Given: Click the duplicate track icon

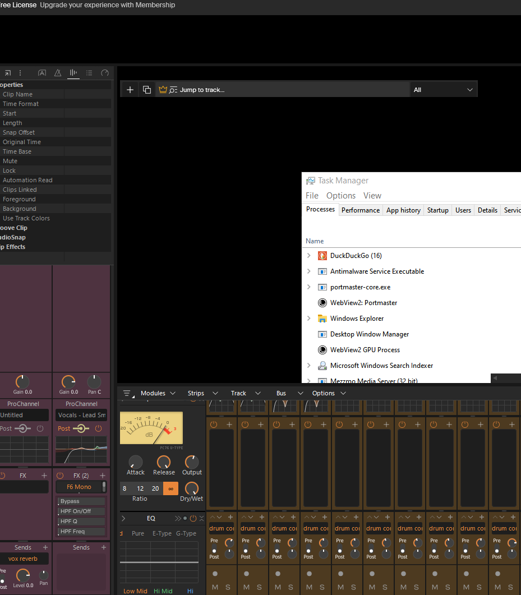Looking at the screenshot, I should pos(147,90).
